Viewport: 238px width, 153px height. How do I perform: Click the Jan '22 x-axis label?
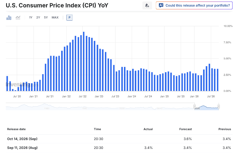tap(66, 96)
